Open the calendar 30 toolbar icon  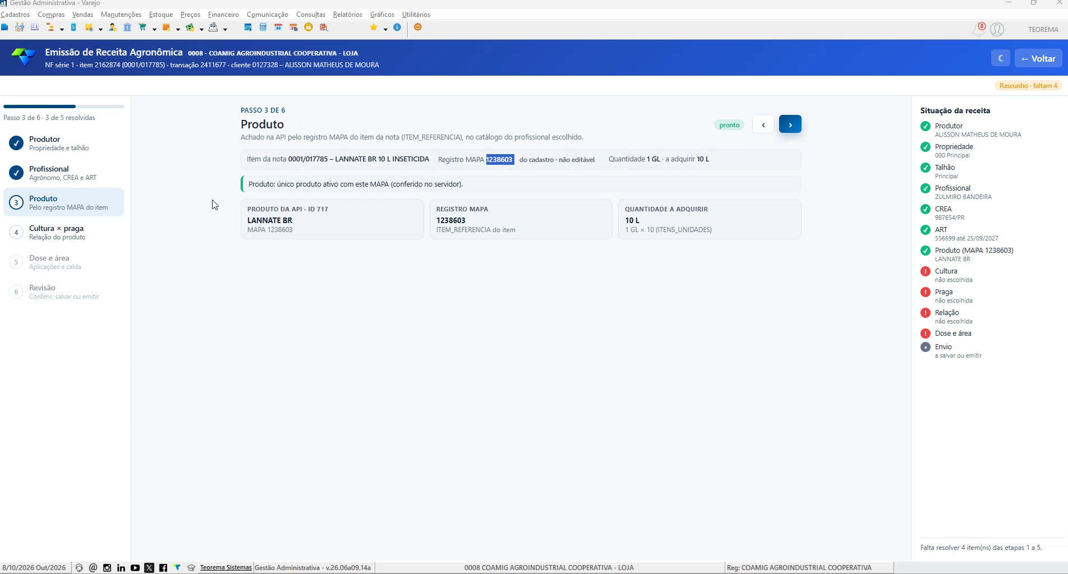tap(278, 27)
